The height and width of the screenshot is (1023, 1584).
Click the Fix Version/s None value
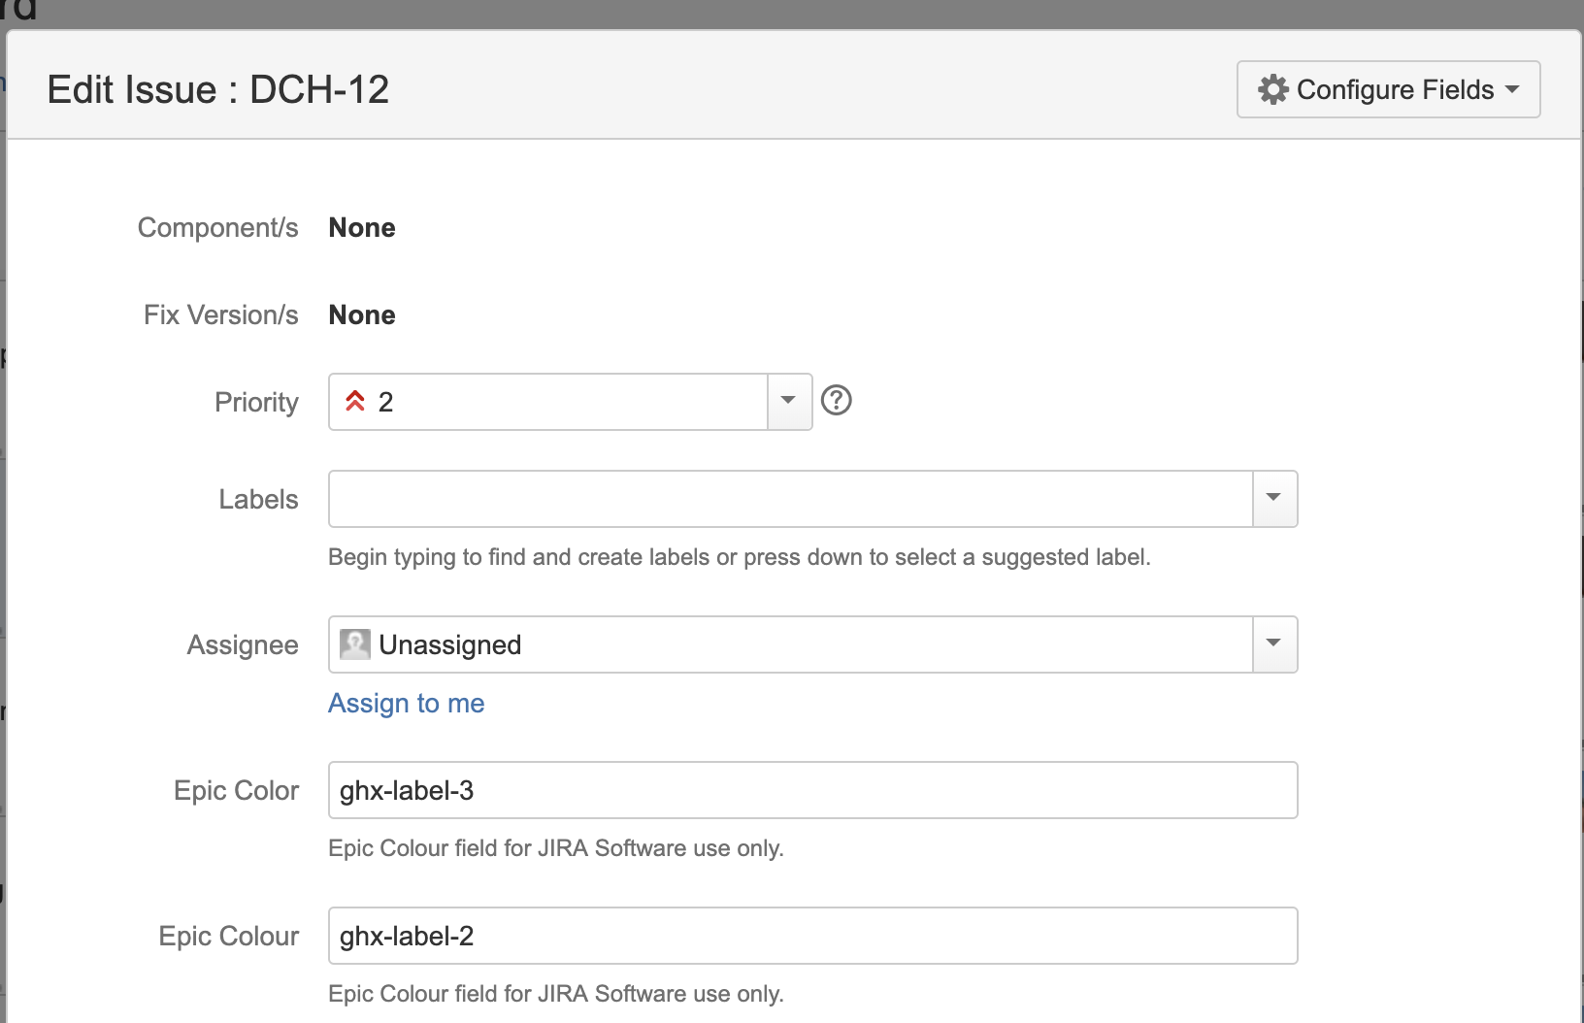point(362,314)
